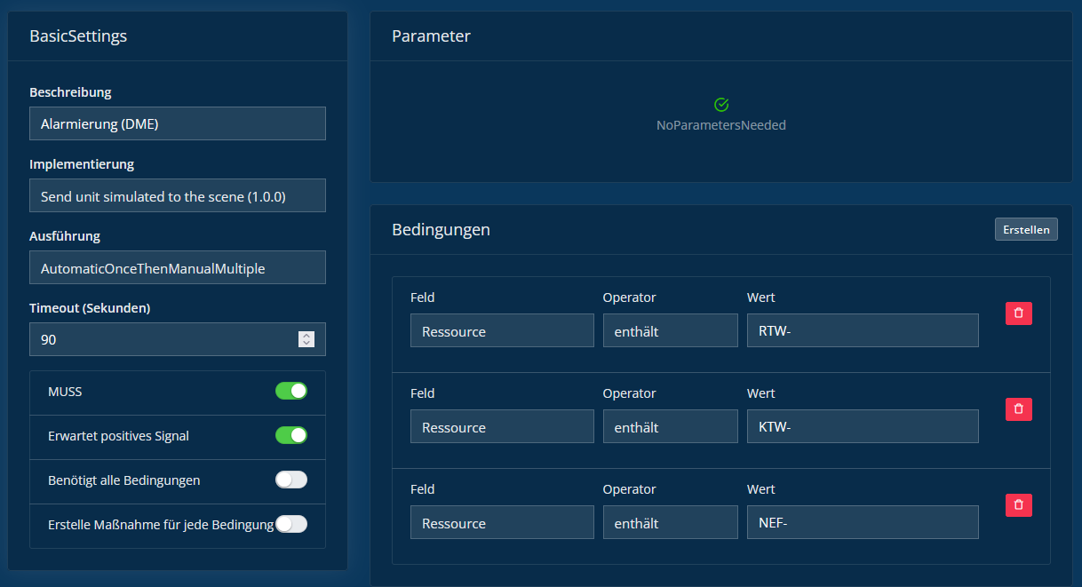Click the Wert field containing RTW-
This screenshot has height=587, width=1082.
[x=862, y=331]
